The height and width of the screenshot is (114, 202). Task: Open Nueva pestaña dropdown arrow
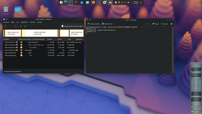tap(100, 25)
